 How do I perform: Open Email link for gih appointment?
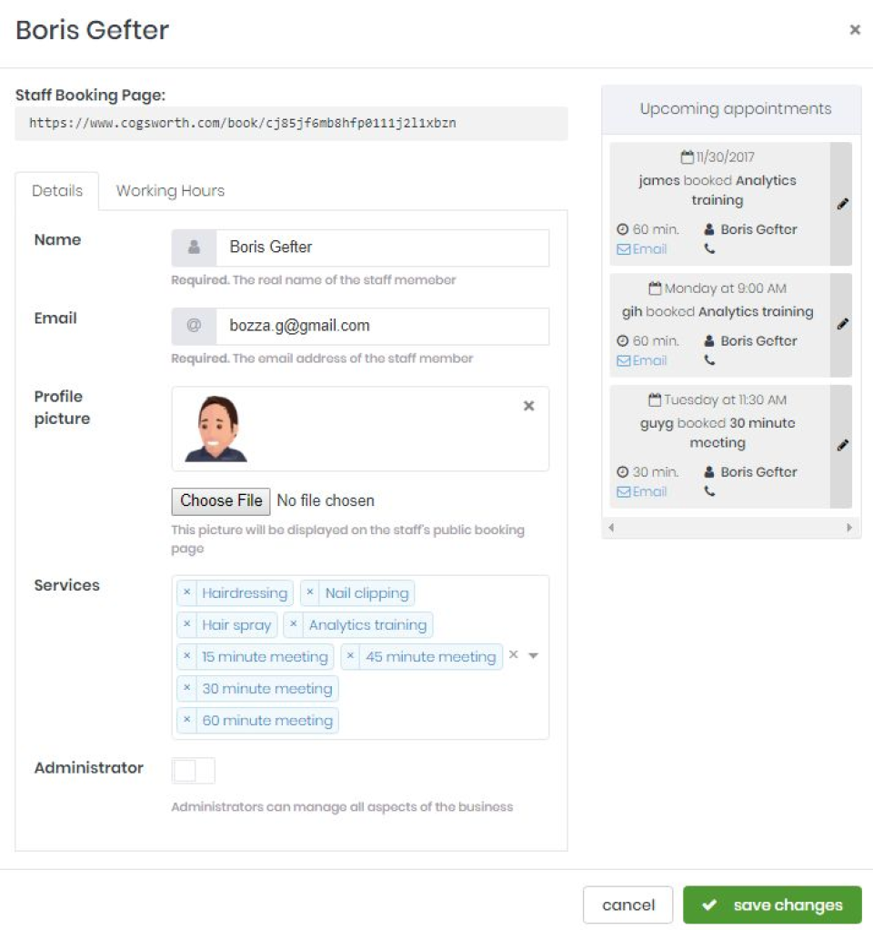click(x=642, y=360)
